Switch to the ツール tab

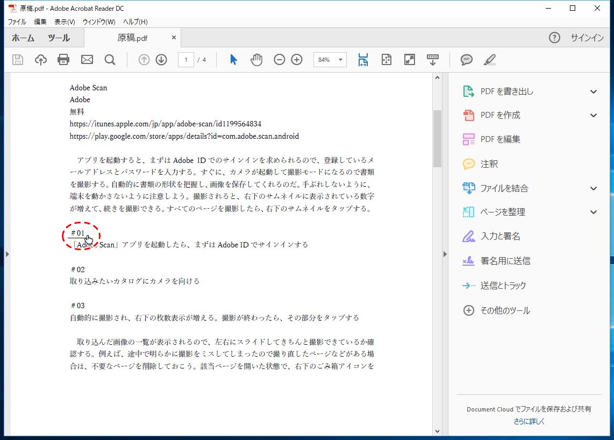(x=59, y=38)
